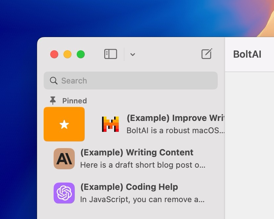Image resolution: width=274 pixels, height=219 pixels.
Task: Open the chevron dropdown beside the sidebar icon
Action: 132,55
